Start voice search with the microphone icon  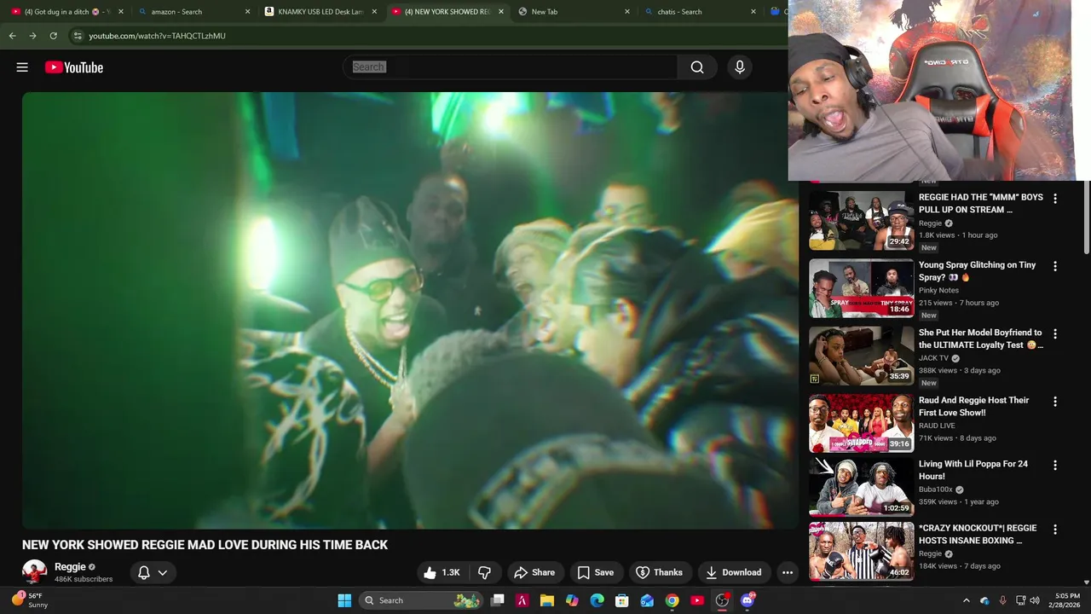(x=739, y=67)
